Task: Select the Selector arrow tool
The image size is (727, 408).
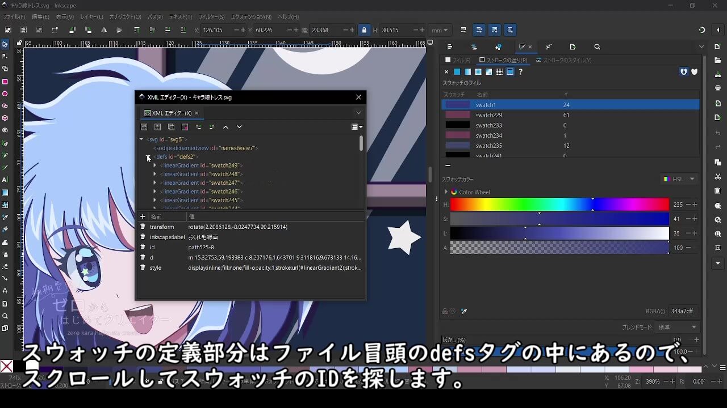Action: click(5, 44)
